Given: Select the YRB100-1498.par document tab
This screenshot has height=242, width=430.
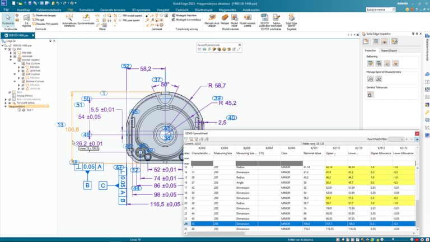Looking at the screenshot, I should tap(17, 35).
